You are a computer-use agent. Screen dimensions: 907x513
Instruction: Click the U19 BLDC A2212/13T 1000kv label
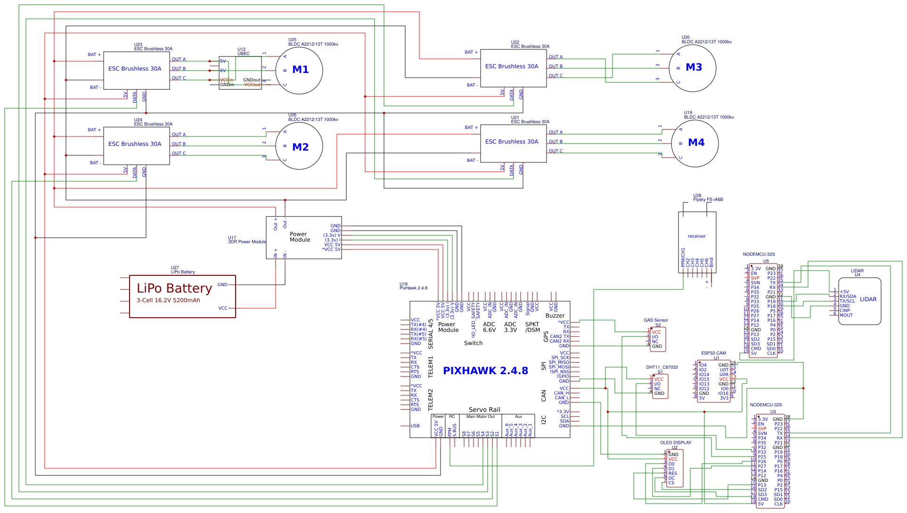709,115
